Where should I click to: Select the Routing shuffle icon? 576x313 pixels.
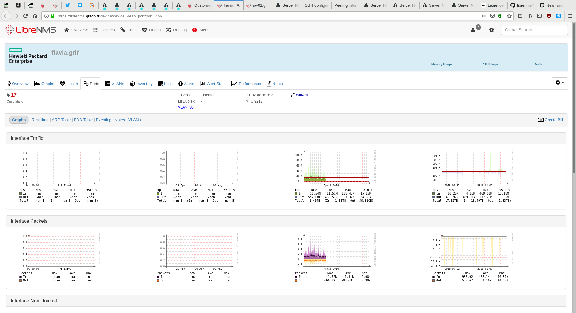168,30
